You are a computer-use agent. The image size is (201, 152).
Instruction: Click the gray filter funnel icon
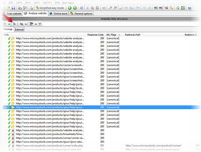(x=40, y=24)
